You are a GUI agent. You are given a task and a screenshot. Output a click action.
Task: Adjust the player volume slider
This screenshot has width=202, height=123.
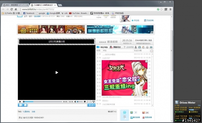(x=80, y=102)
